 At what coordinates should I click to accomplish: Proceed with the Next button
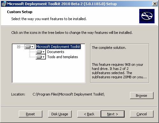coord(113,114)
